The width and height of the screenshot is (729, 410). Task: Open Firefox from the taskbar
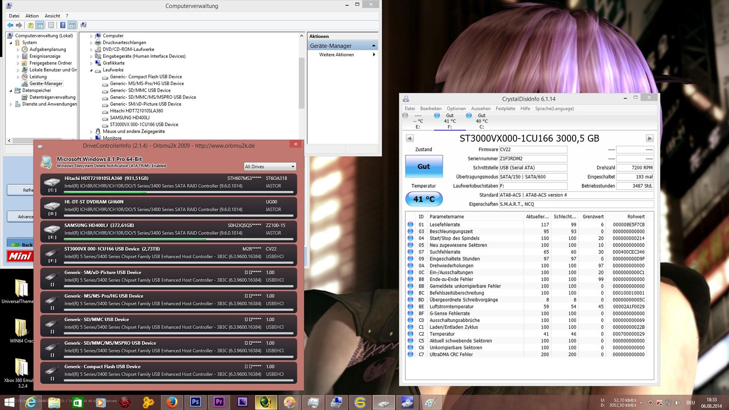(172, 402)
